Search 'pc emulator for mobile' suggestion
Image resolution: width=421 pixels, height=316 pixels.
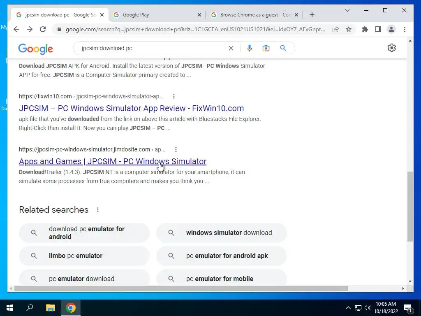(222, 278)
